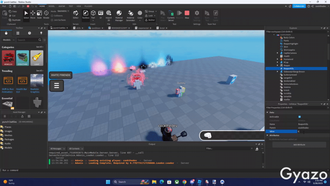Screen dimensions: 330x186
Task: Open Toolbox Marketplace bag tab
Action: [6, 33]
